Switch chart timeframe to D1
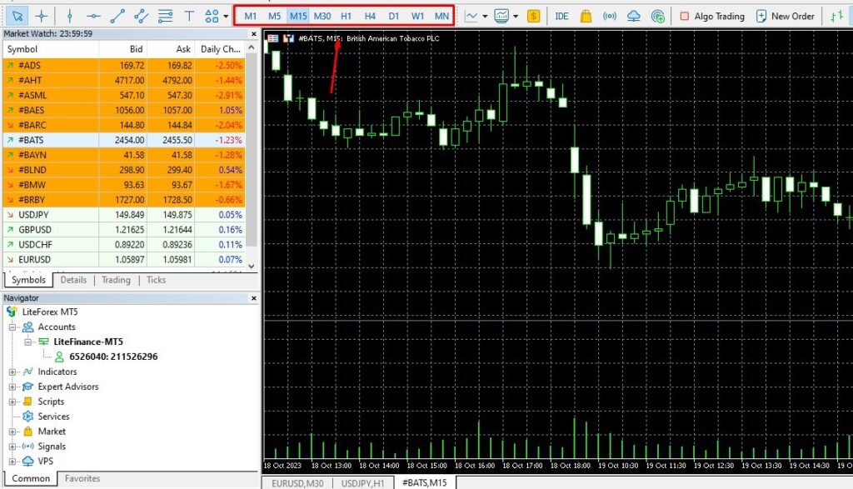This screenshot has height=489, width=853. [394, 16]
